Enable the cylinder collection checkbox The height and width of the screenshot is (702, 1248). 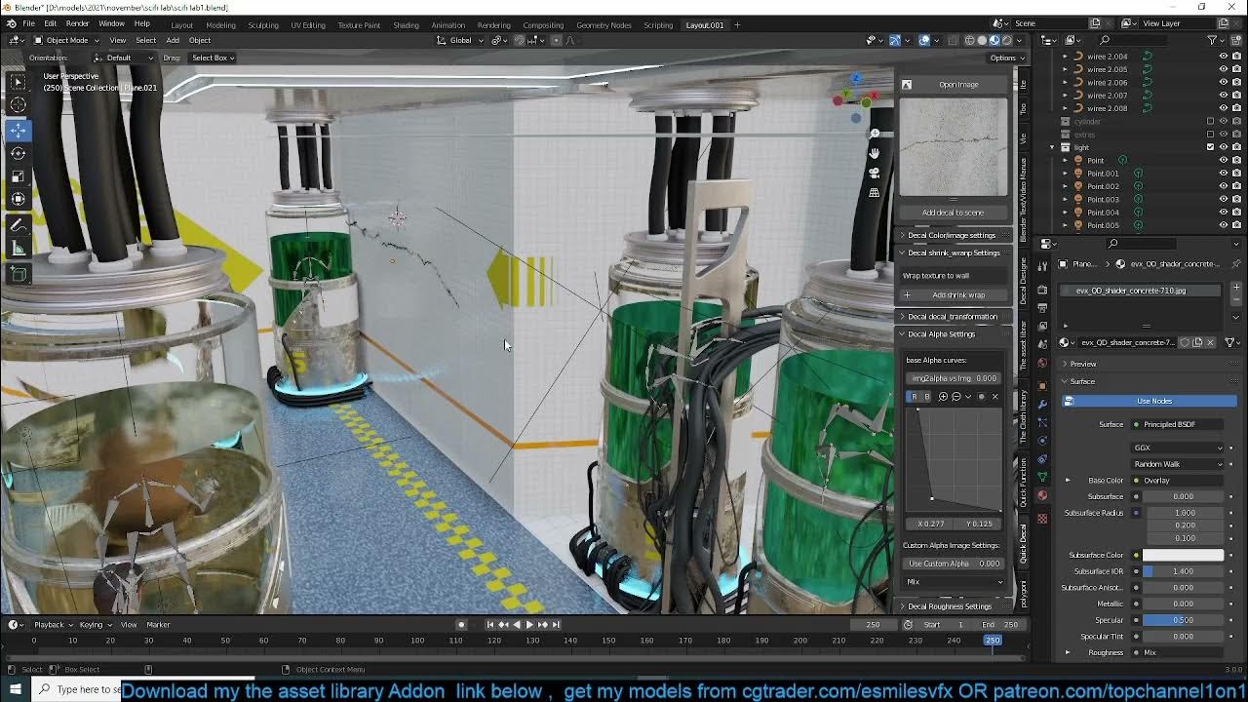[x=1211, y=121]
